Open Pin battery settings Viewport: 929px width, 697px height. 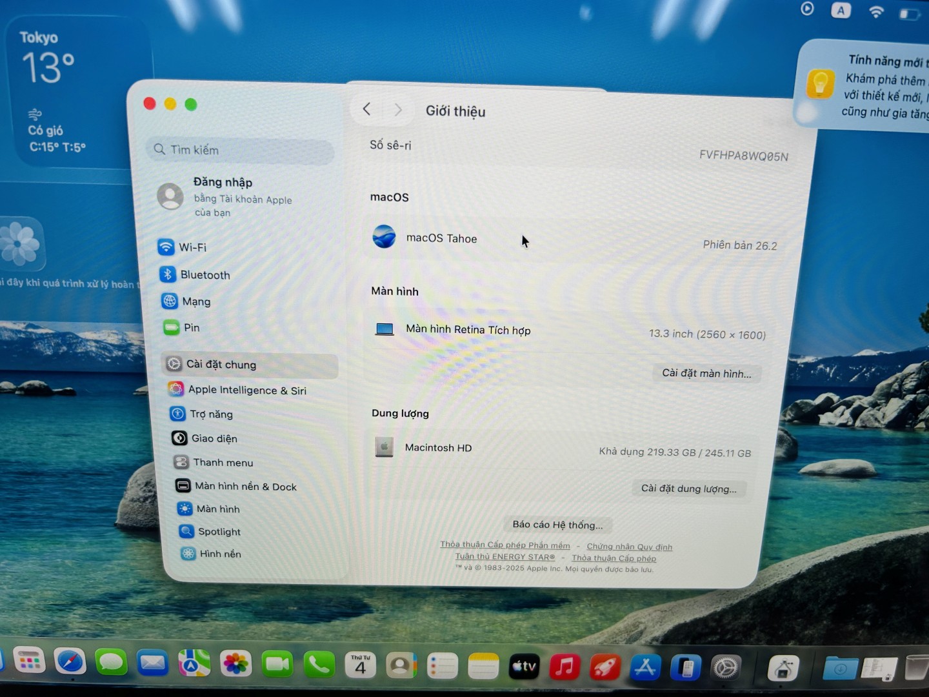pyautogui.click(x=191, y=328)
